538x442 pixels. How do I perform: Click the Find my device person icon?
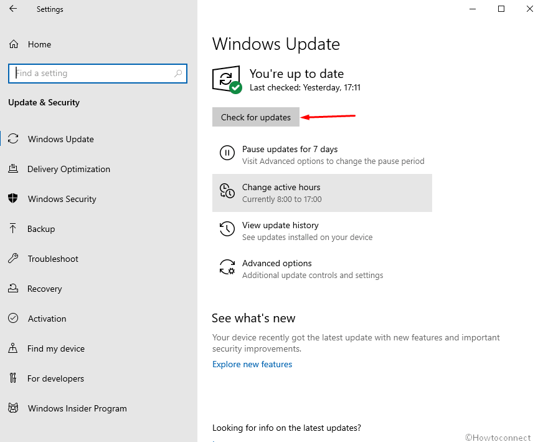[x=12, y=348]
